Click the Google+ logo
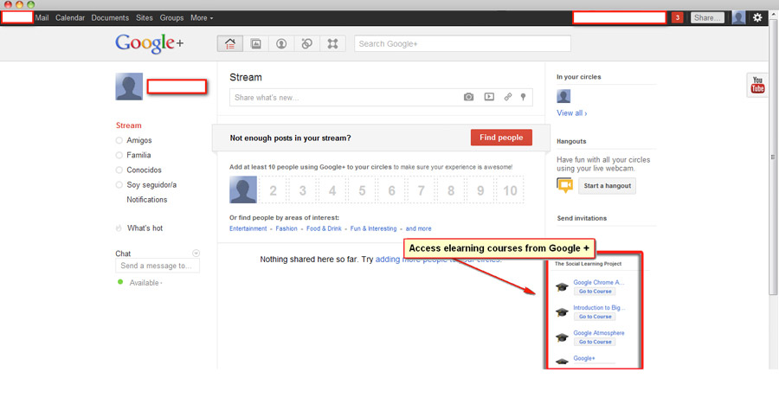 150,44
